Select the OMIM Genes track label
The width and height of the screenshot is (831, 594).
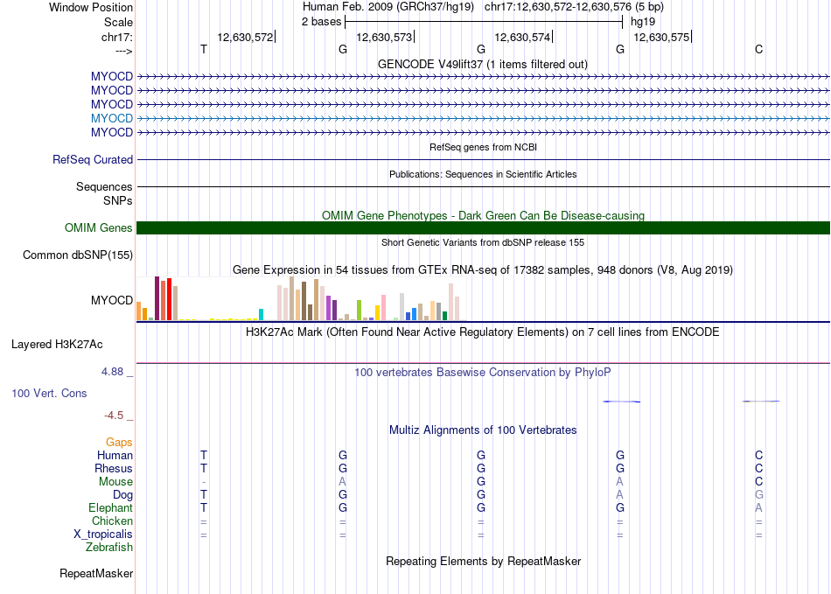coord(99,228)
